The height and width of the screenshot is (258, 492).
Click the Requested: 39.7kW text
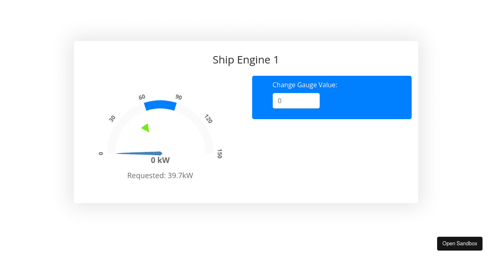pos(160,175)
